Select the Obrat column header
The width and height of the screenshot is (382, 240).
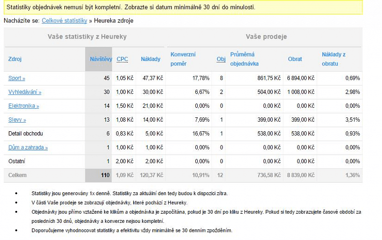coord(295,59)
